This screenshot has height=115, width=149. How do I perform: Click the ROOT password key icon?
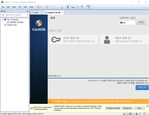56,40
